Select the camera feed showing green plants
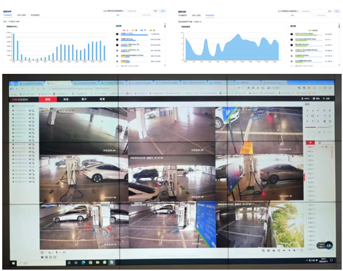 tap(259, 224)
